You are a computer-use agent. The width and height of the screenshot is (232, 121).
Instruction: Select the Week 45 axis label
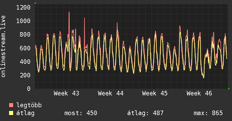pos(155,93)
